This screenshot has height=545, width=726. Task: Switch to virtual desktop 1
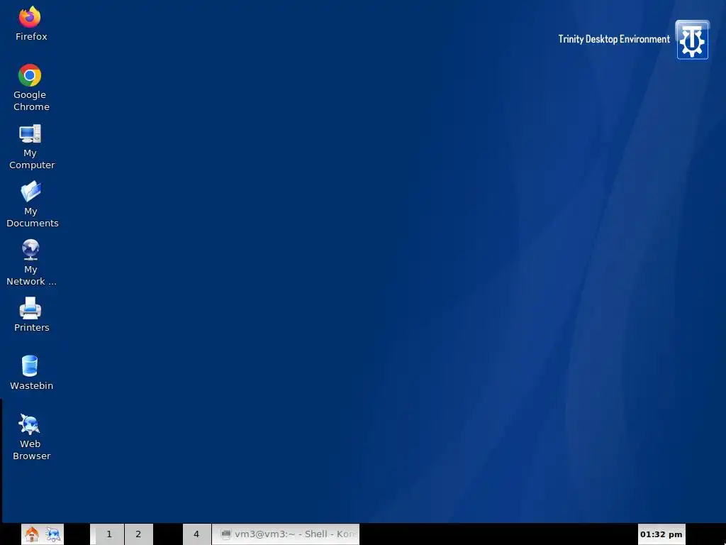pos(108,534)
